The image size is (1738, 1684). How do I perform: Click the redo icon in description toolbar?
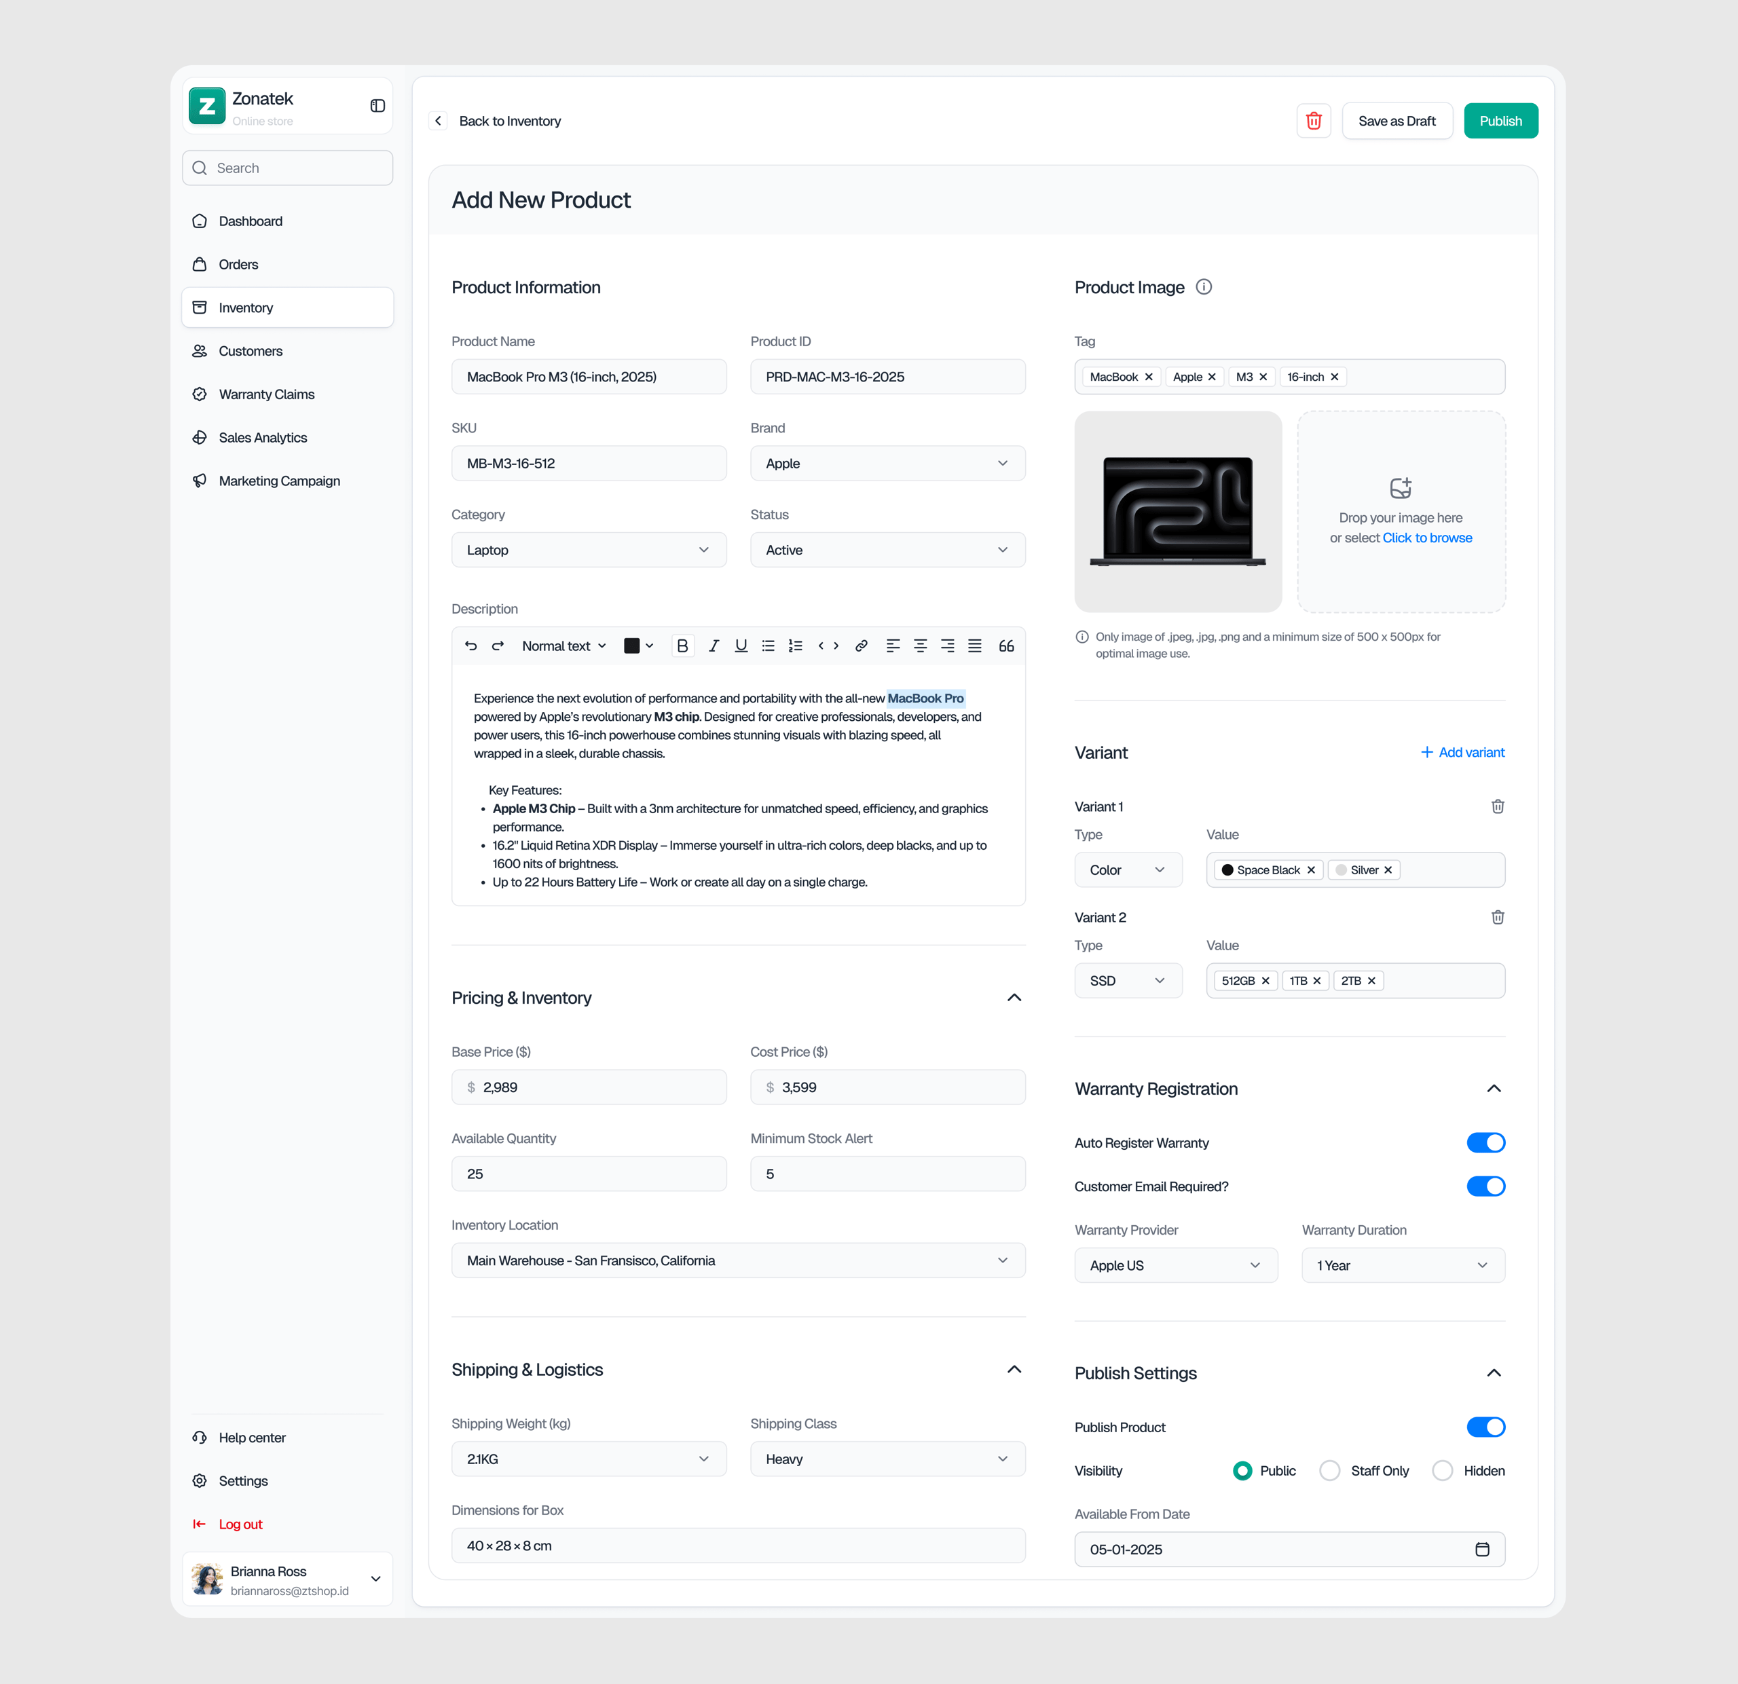click(498, 646)
